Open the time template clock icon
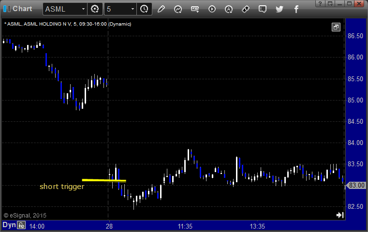368x232 pixels. [x=144, y=9]
